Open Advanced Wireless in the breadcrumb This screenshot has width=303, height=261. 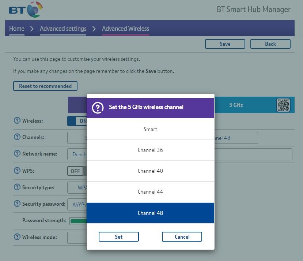[x=126, y=29]
